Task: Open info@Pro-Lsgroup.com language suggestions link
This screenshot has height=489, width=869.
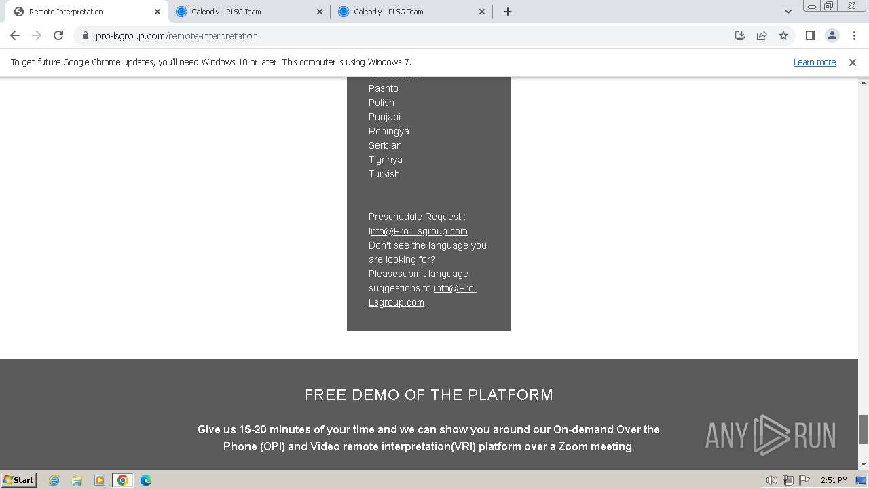Action: click(423, 295)
